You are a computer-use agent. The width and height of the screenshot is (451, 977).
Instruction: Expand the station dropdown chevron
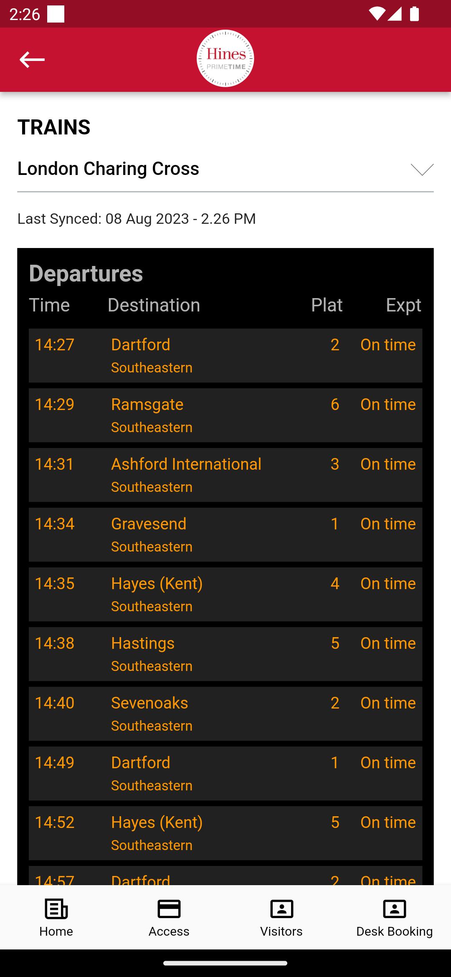pos(422,169)
